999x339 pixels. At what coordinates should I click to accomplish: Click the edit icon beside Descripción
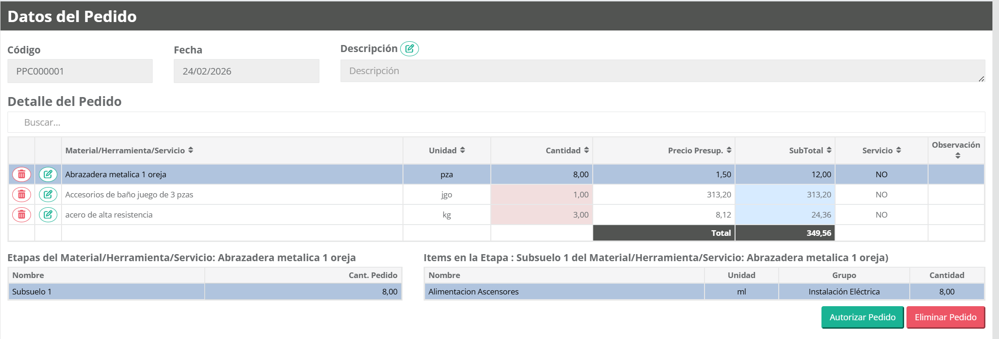pos(410,49)
